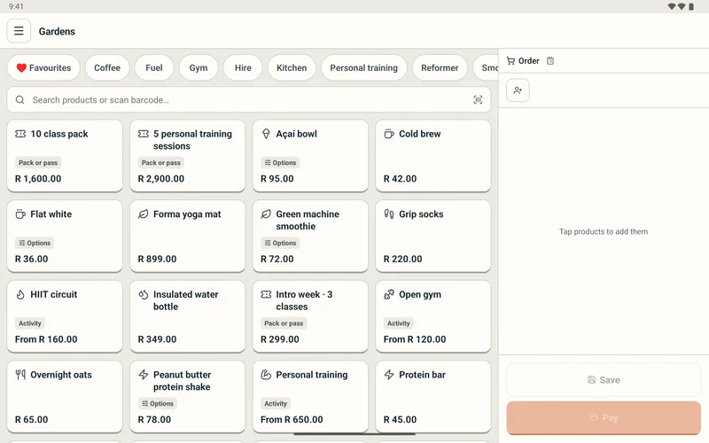Click the cup icon on Flat white
This screenshot has height=443, width=709.
click(x=20, y=214)
